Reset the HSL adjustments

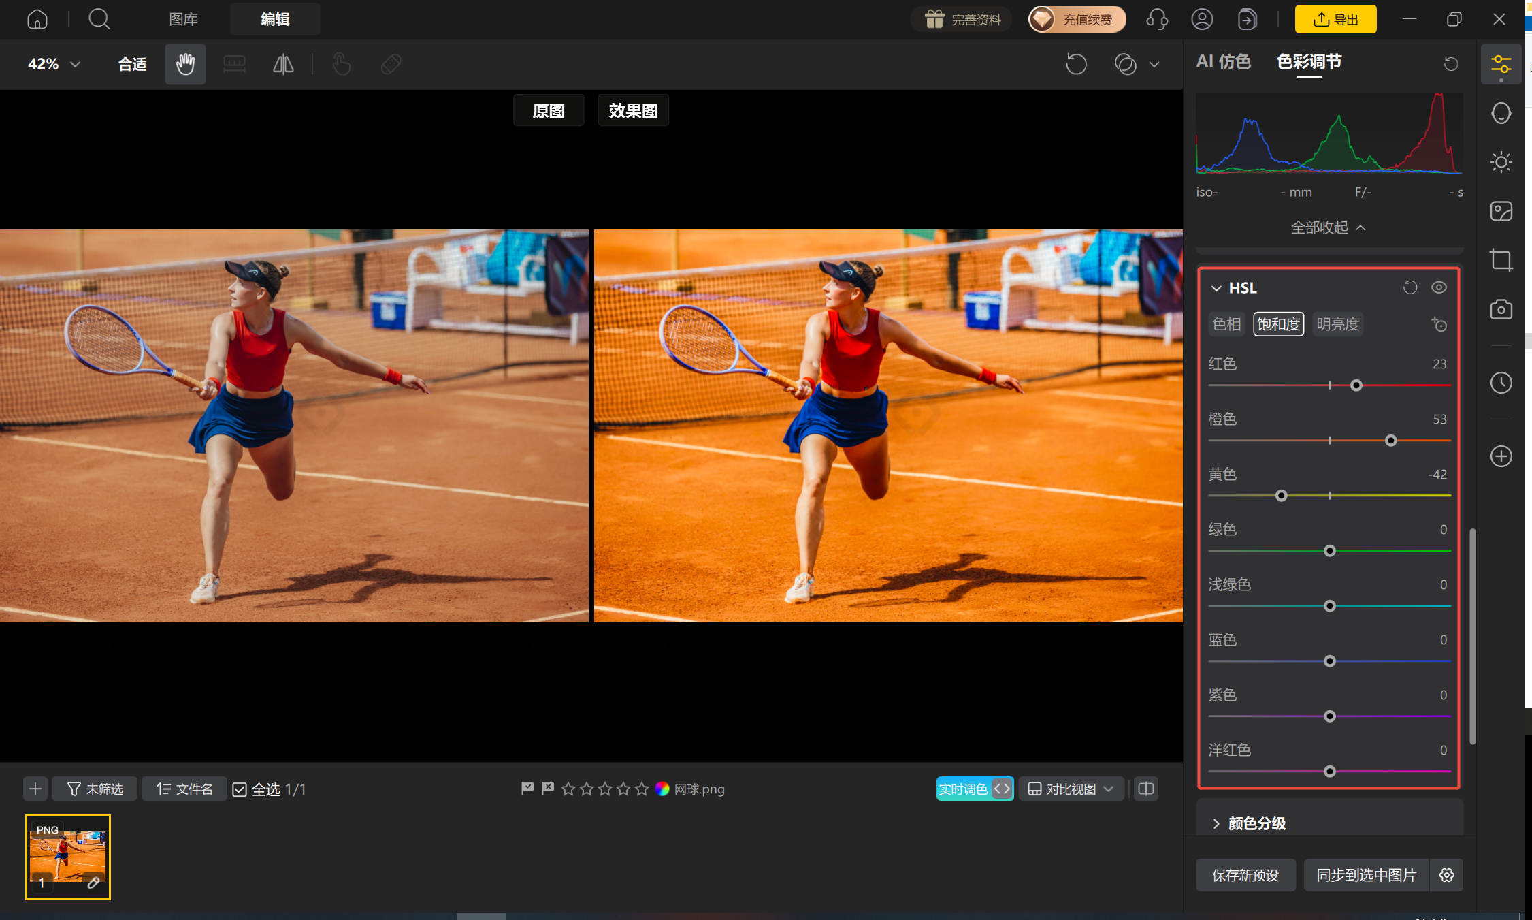coord(1410,287)
